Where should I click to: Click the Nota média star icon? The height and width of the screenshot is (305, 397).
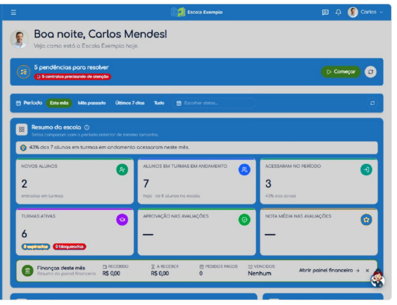click(367, 220)
